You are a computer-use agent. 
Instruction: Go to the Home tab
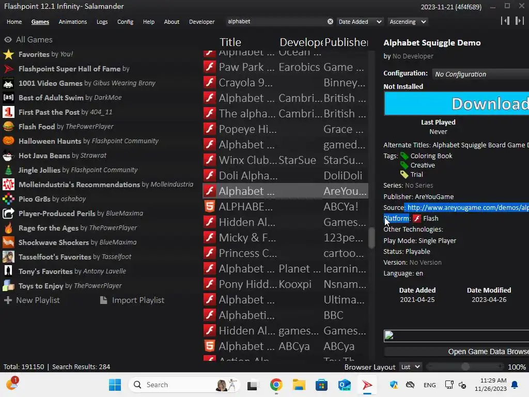14,22
